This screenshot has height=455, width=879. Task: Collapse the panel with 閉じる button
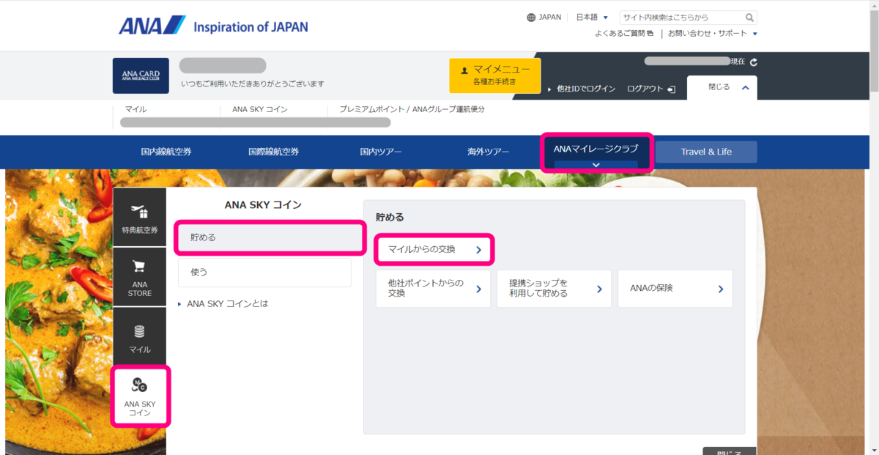[722, 87]
